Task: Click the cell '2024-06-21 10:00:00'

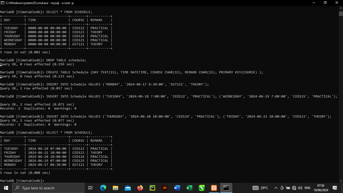Action: [47, 152]
